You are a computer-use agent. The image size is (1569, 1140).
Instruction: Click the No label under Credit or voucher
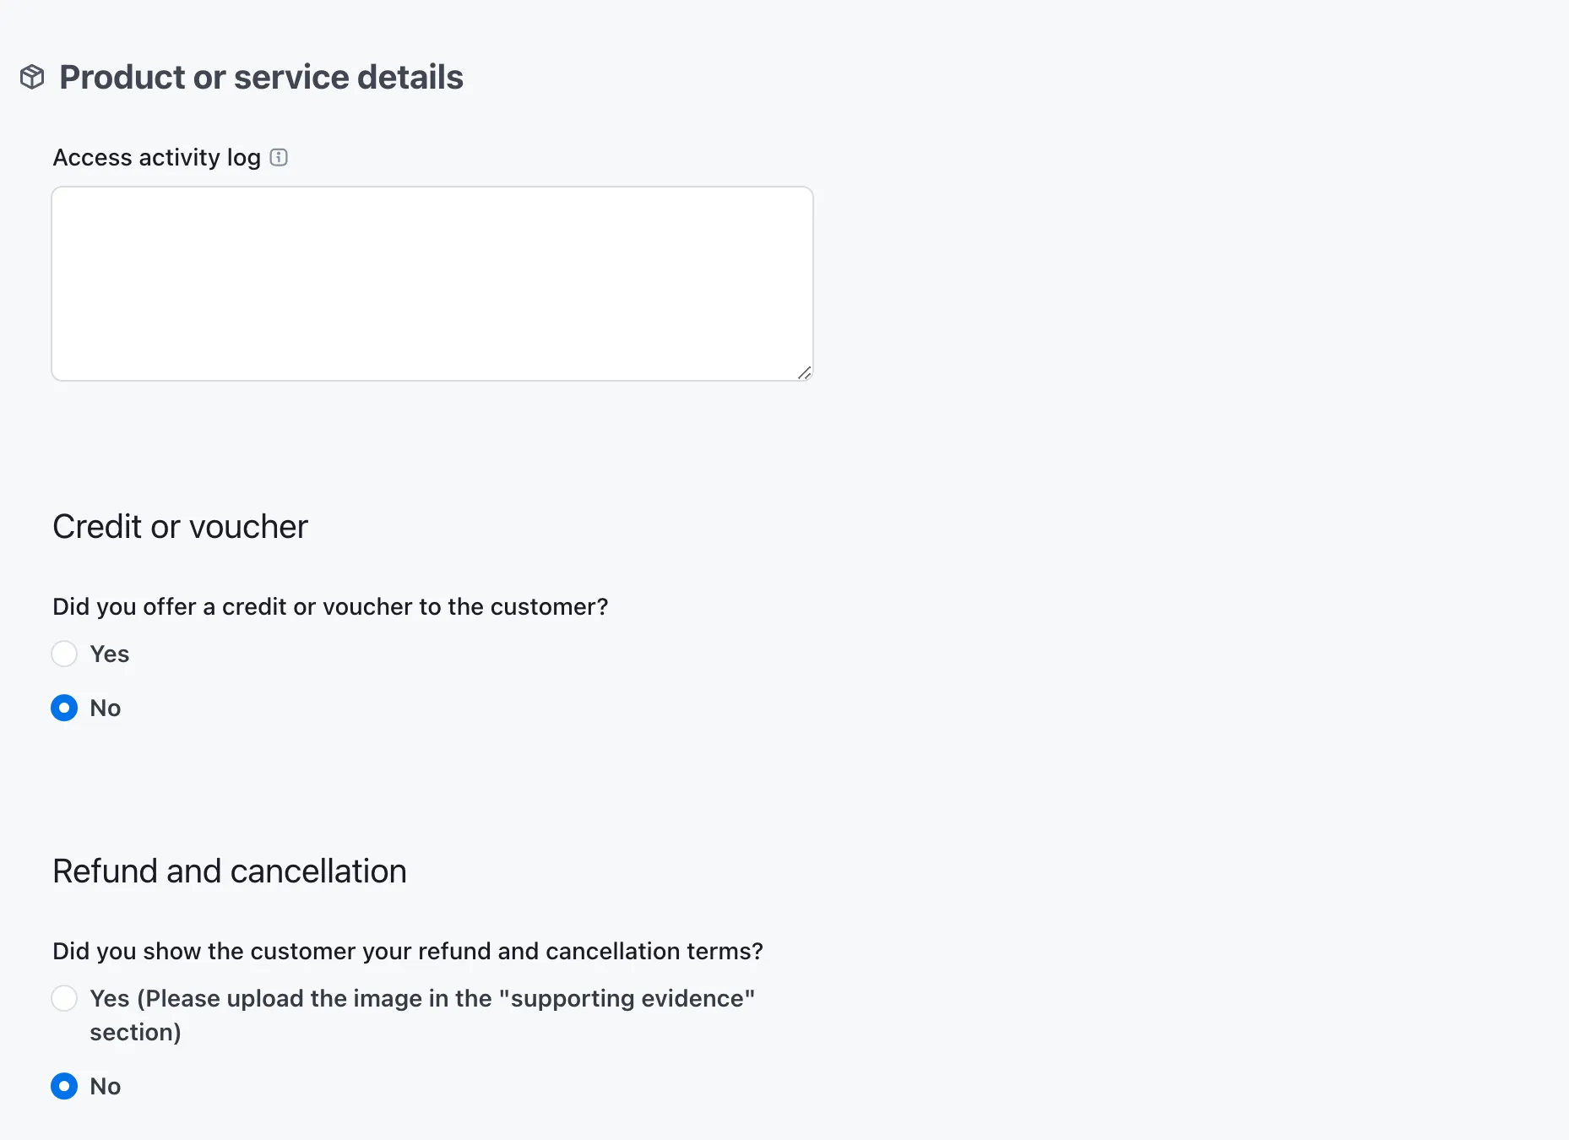105,708
